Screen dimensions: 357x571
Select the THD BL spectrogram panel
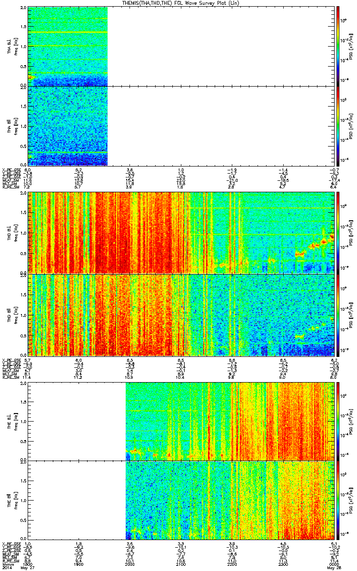pos(180,233)
